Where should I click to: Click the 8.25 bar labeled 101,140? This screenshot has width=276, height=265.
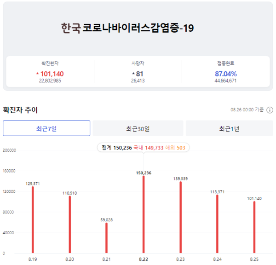coord(254,227)
